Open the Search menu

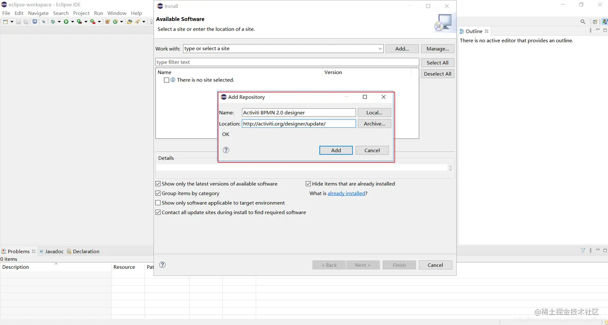point(61,13)
